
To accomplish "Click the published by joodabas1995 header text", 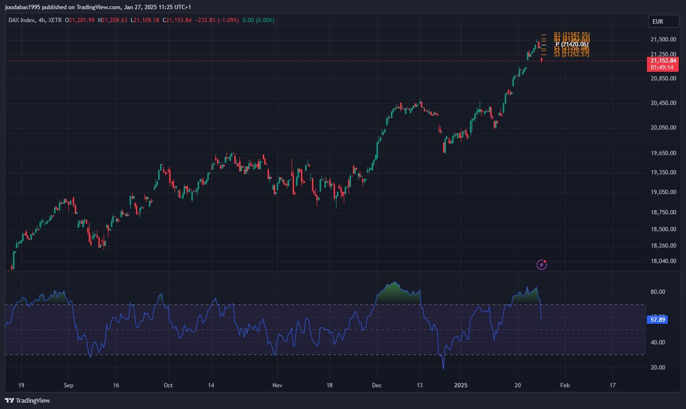I will pos(98,7).
